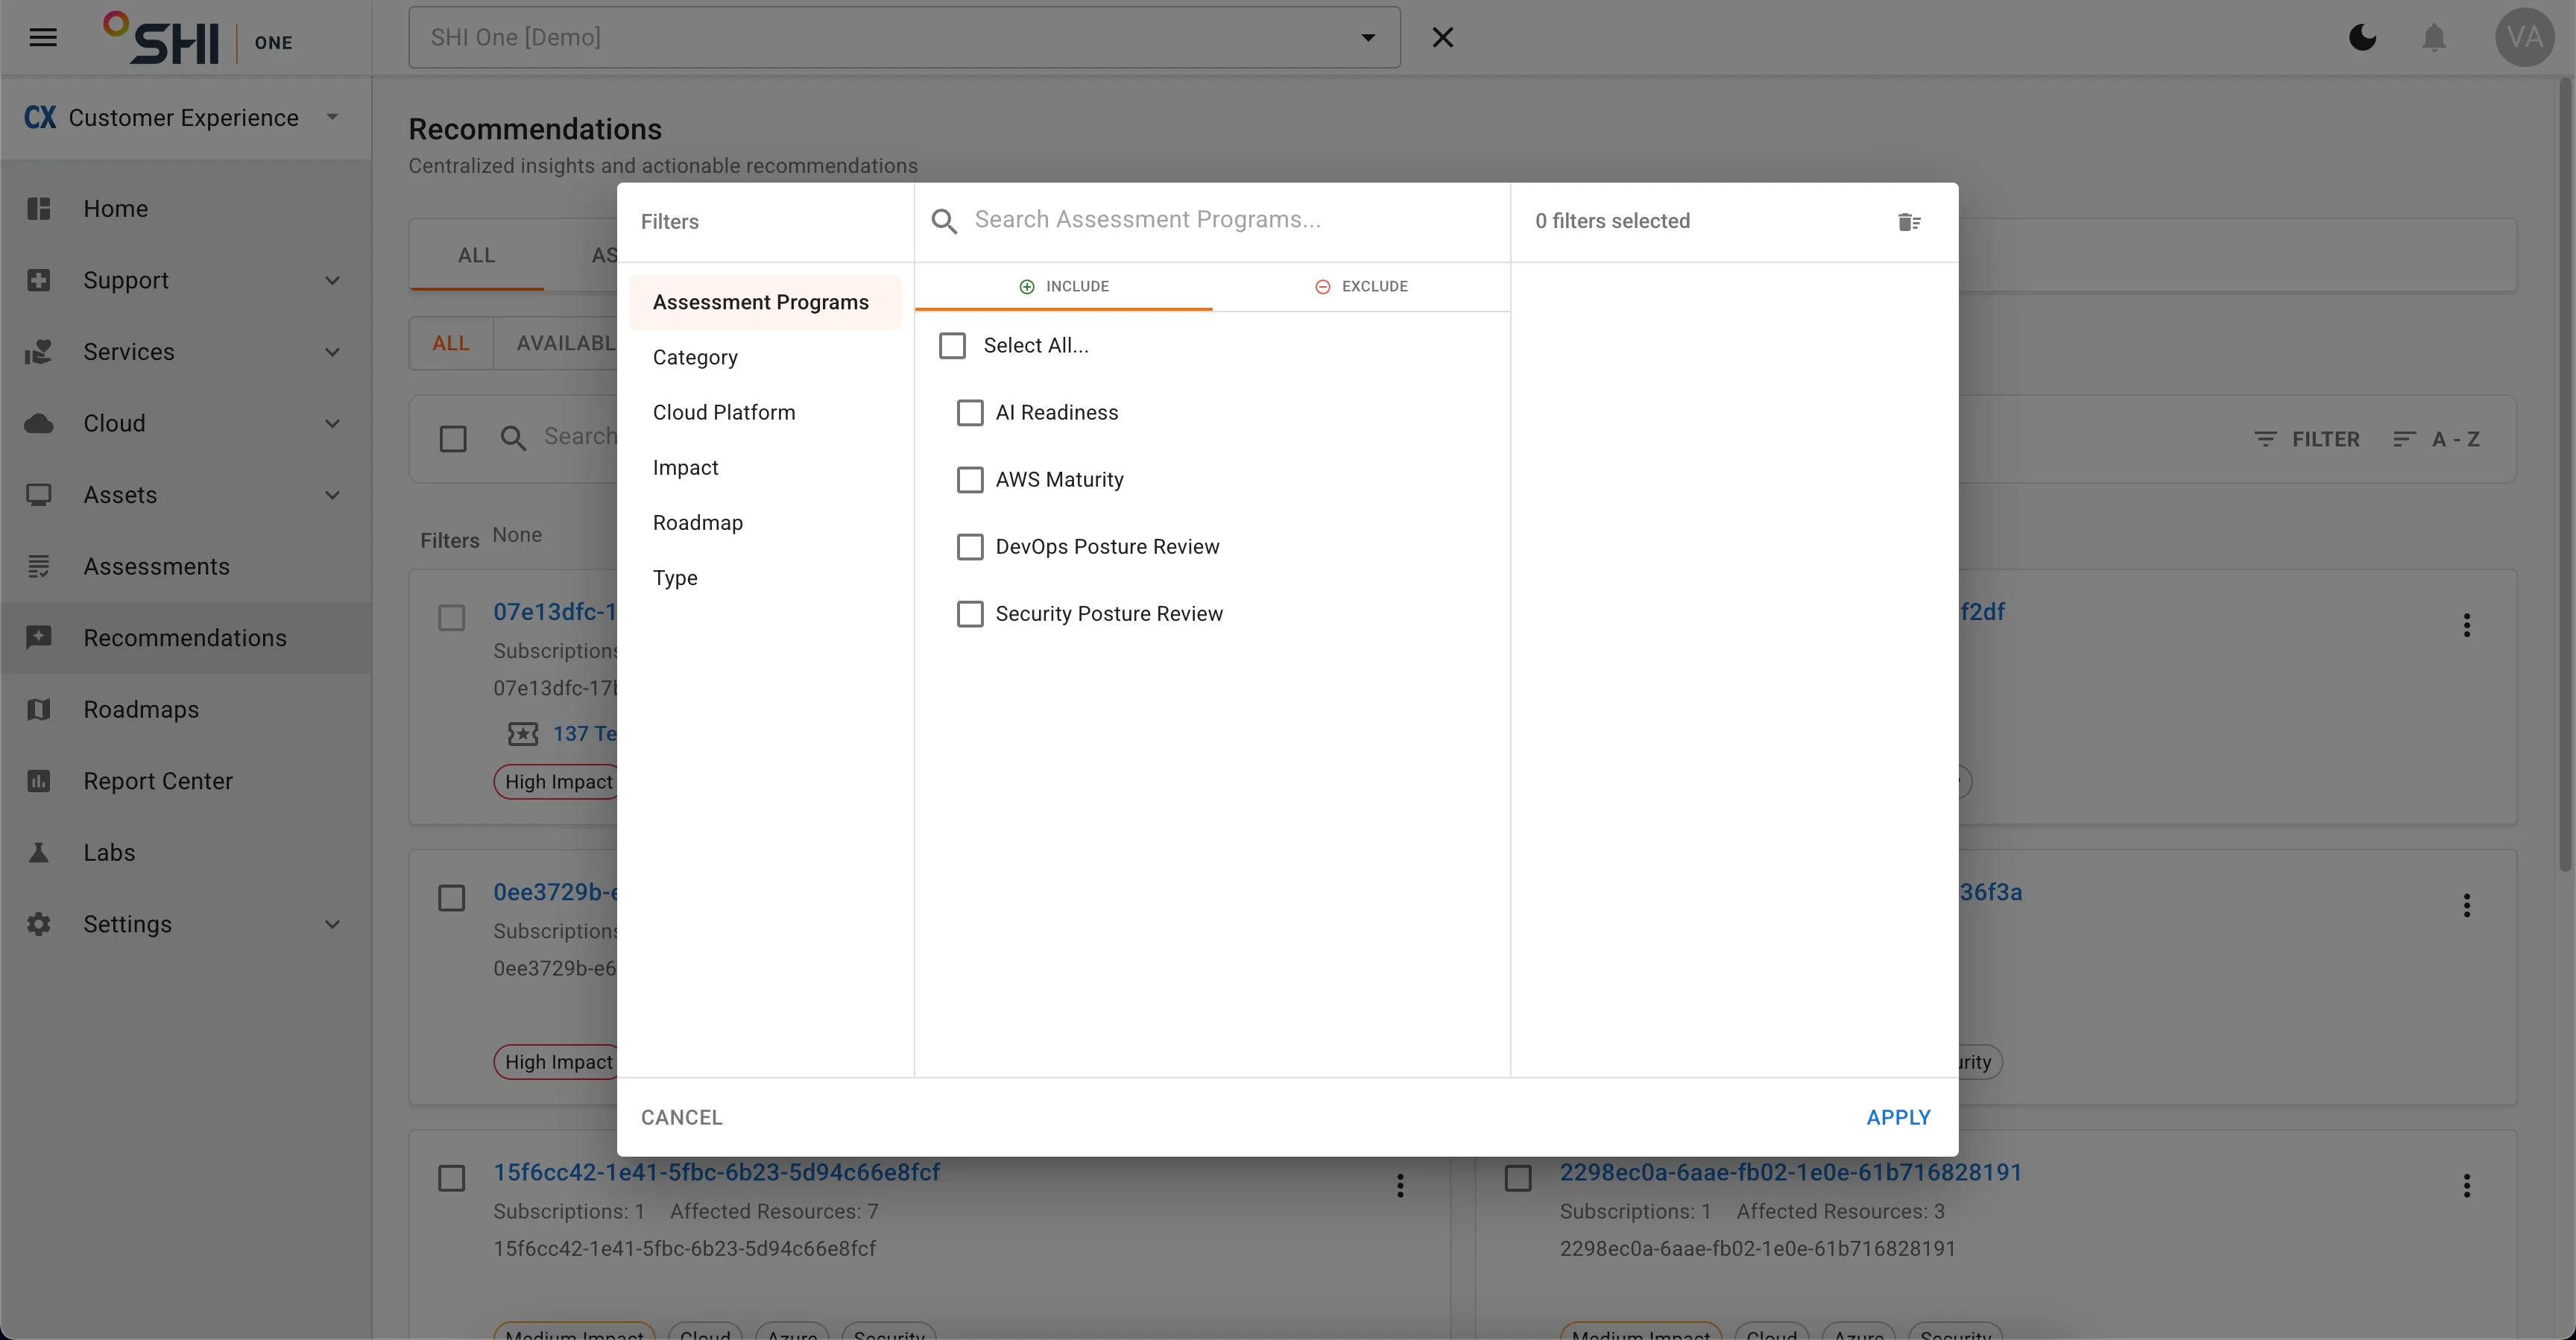This screenshot has height=1340, width=2576.
Task: Check the AWS Maturity checkbox
Action: 970,480
